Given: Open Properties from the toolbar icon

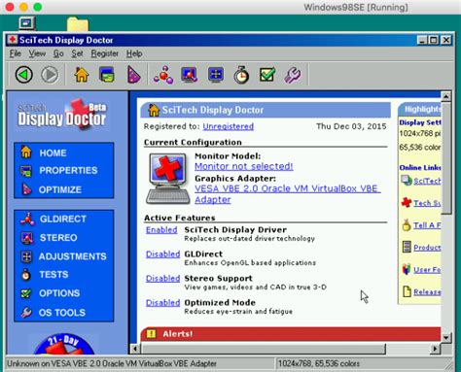Looking at the screenshot, I should pyautogui.click(x=107, y=75).
